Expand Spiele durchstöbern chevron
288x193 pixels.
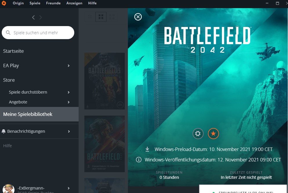pos(69,92)
